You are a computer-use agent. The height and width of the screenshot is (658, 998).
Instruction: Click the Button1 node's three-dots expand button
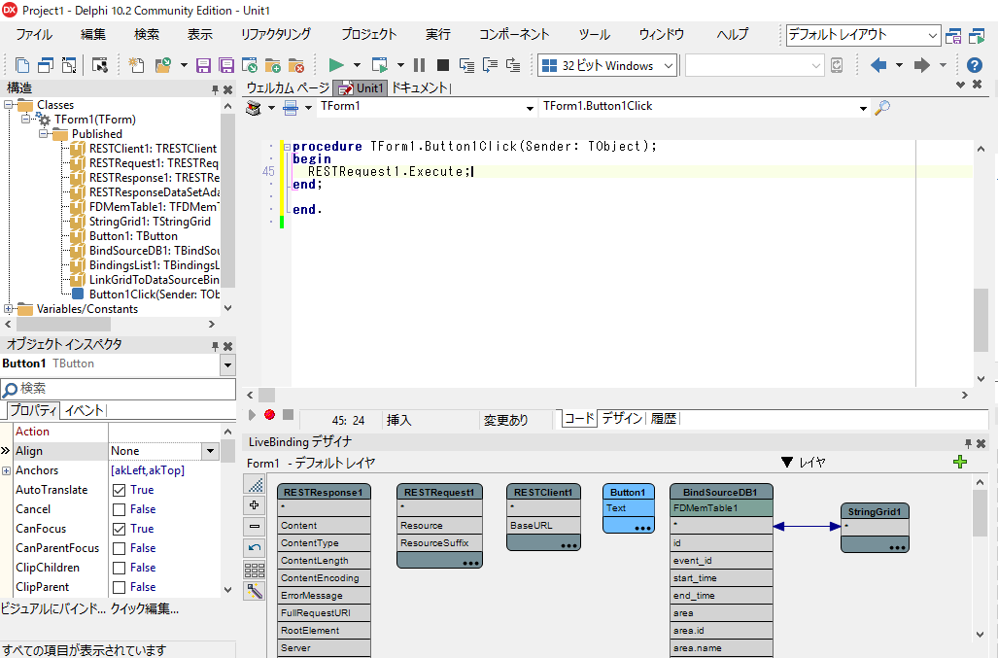coord(642,528)
